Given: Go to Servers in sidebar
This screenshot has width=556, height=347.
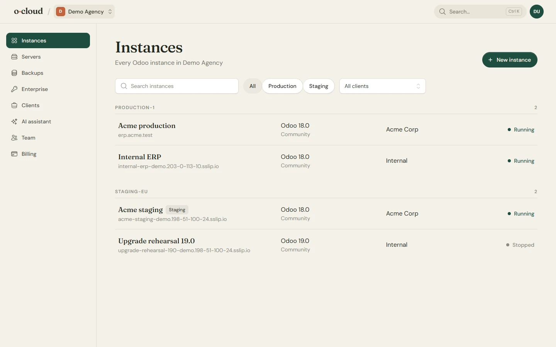Looking at the screenshot, I should (48, 57).
